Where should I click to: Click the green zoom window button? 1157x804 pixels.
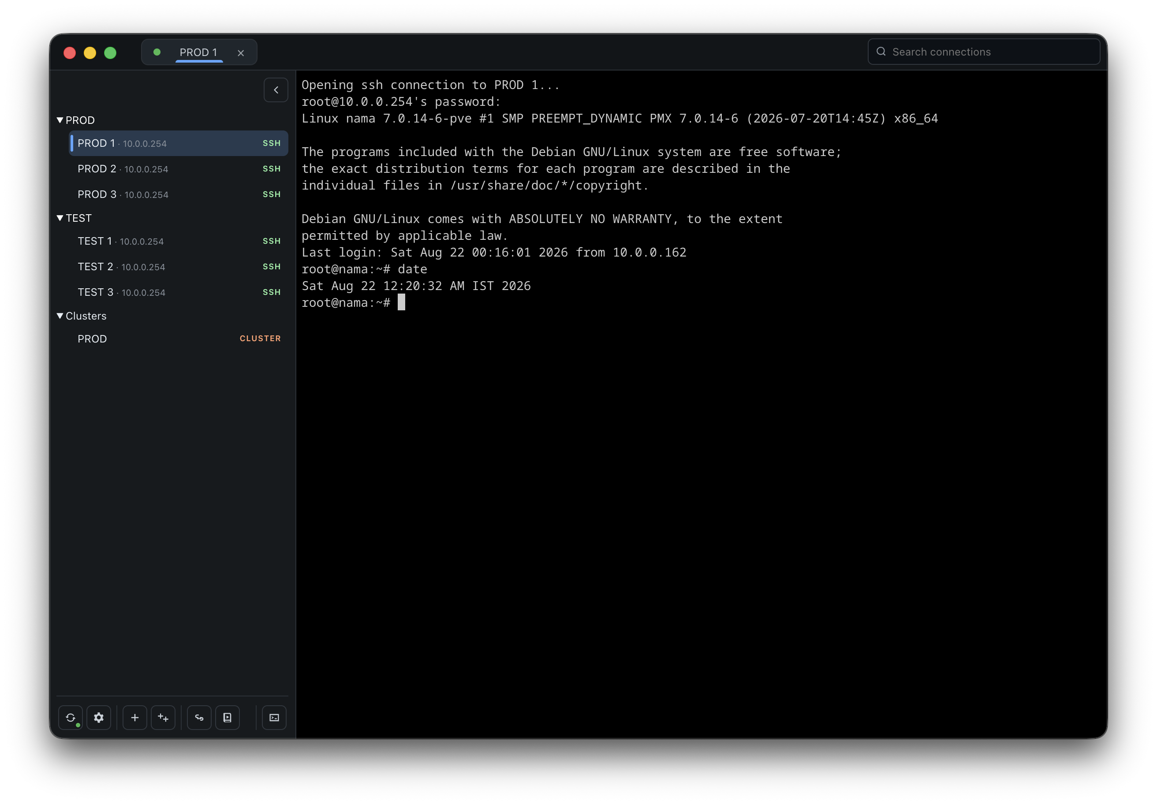110,53
